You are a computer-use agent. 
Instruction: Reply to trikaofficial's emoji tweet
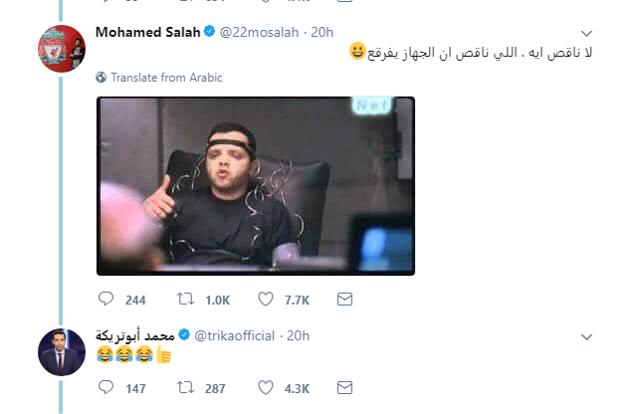105,387
